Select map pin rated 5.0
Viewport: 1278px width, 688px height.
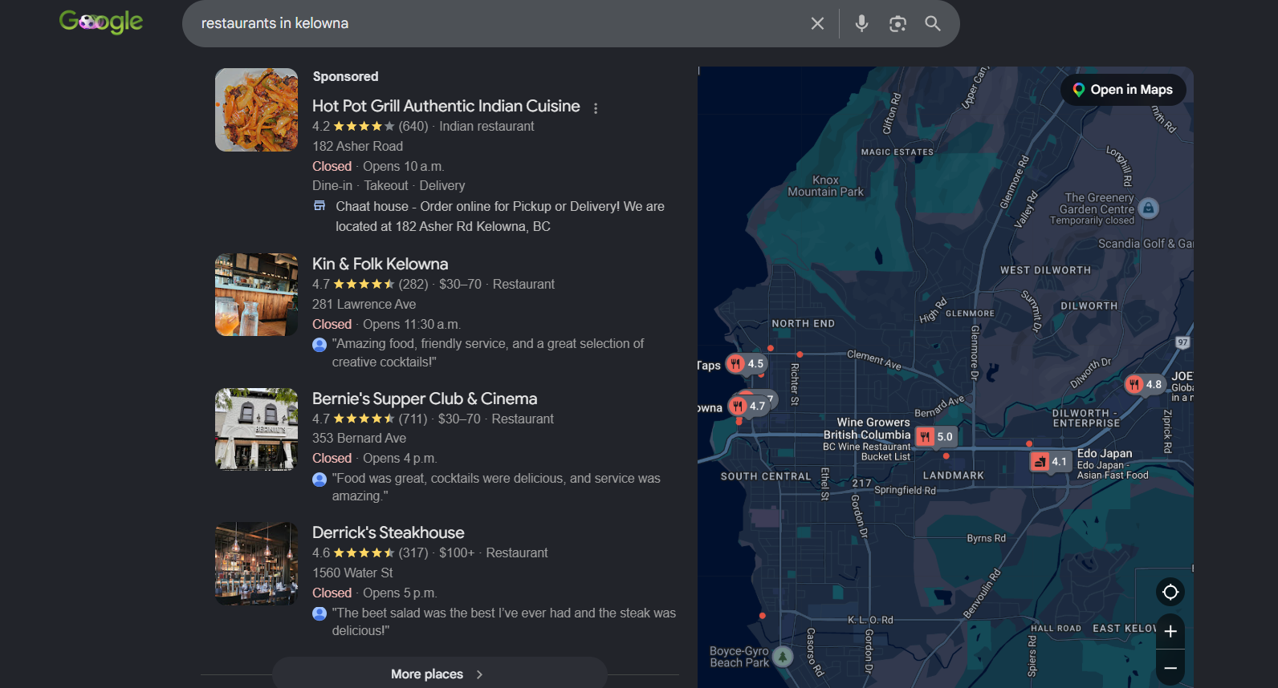click(x=935, y=436)
